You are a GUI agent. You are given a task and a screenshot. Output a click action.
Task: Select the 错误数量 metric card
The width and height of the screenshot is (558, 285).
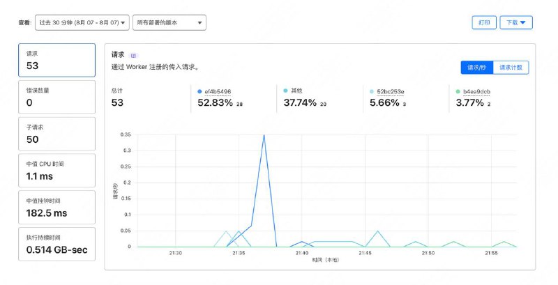click(56, 97)
